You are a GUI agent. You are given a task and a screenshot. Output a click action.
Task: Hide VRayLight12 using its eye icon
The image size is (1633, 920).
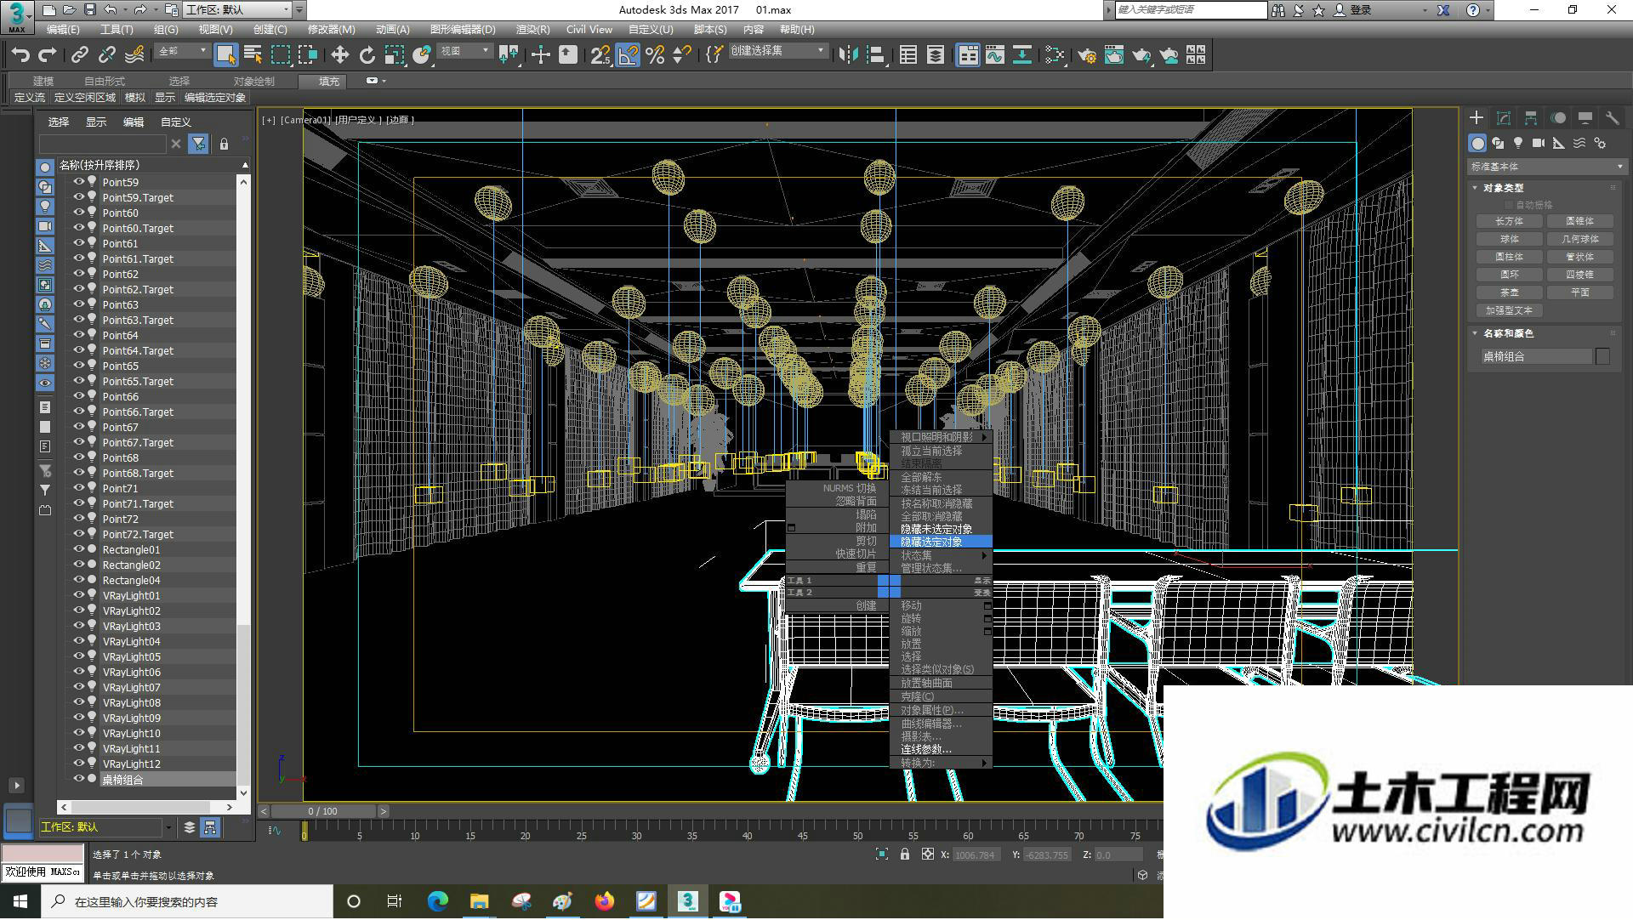79,764
